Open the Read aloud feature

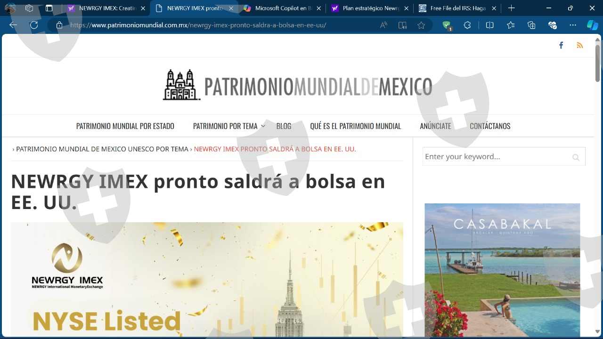coord(383,25)
